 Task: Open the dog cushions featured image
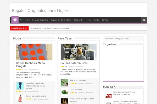(78, 52)
